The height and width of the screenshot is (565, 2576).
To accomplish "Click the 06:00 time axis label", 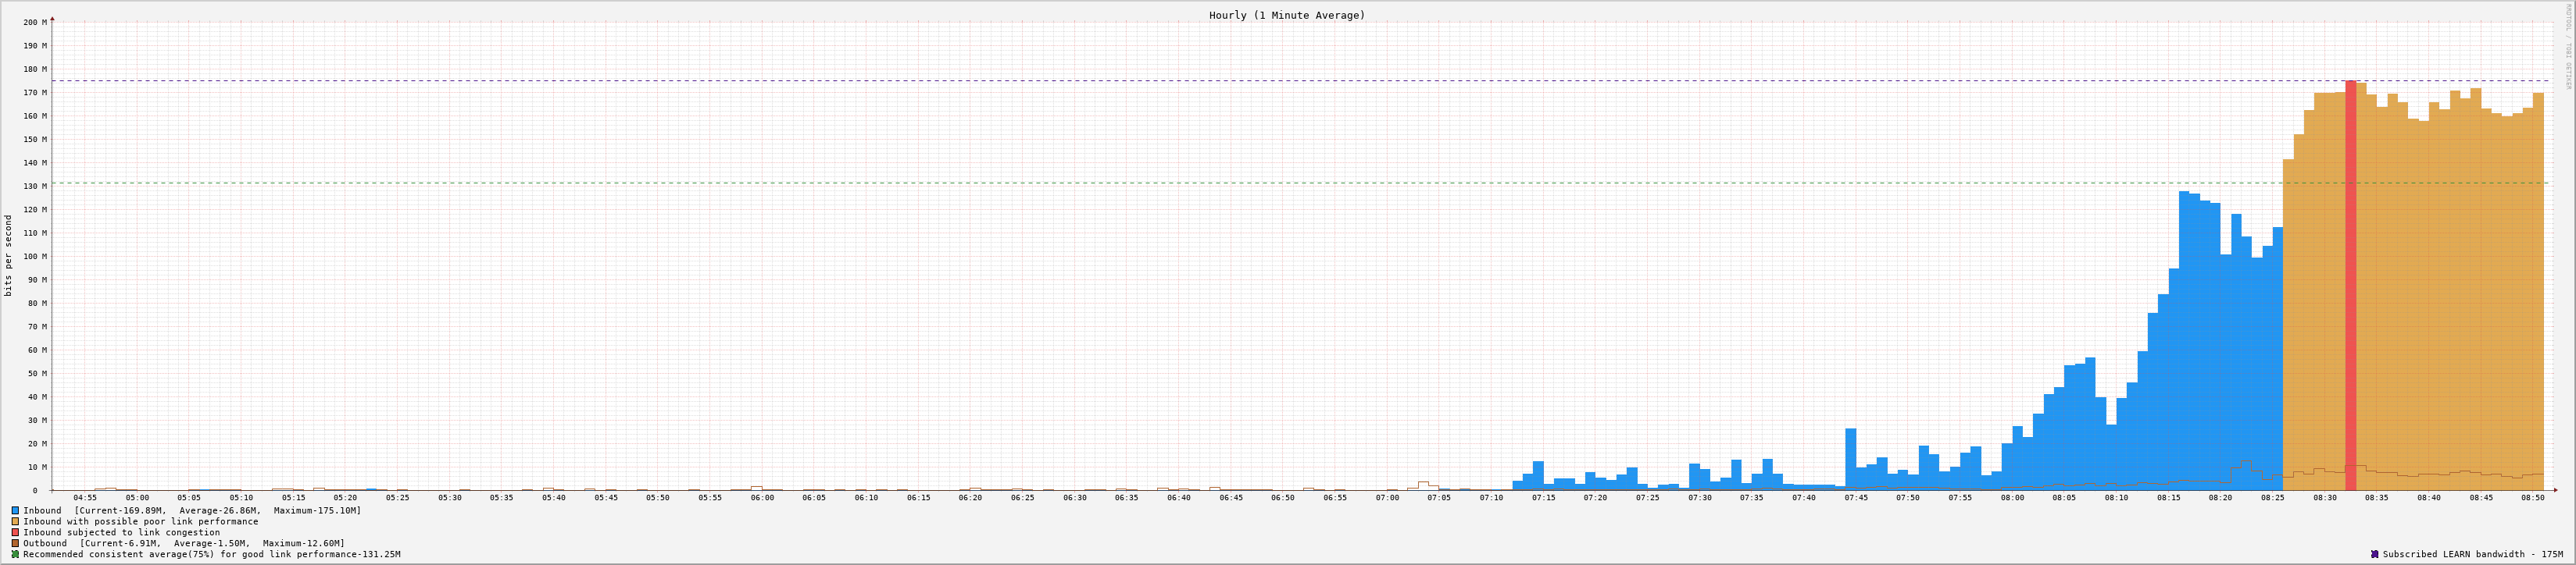I will pos(762,497).
